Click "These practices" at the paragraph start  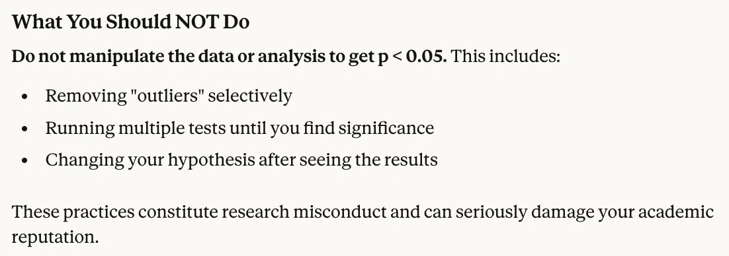(73, 212)
